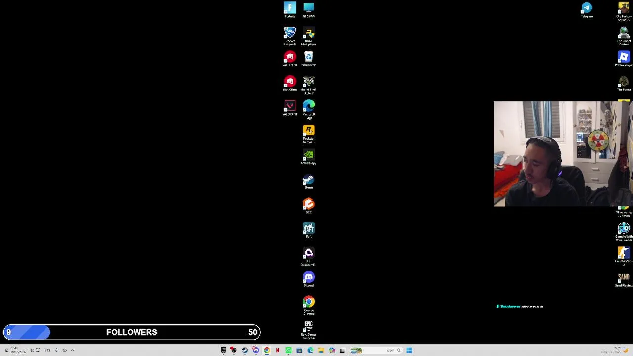Switch to Discord on the taskbar

click(x=256, y=350)
